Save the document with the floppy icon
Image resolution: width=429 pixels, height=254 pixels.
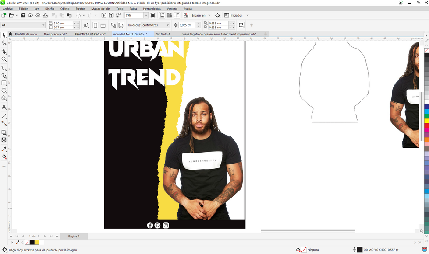[x=23, y=15]
